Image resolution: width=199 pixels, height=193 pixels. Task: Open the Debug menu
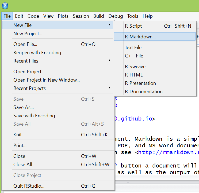click(116, 16)
